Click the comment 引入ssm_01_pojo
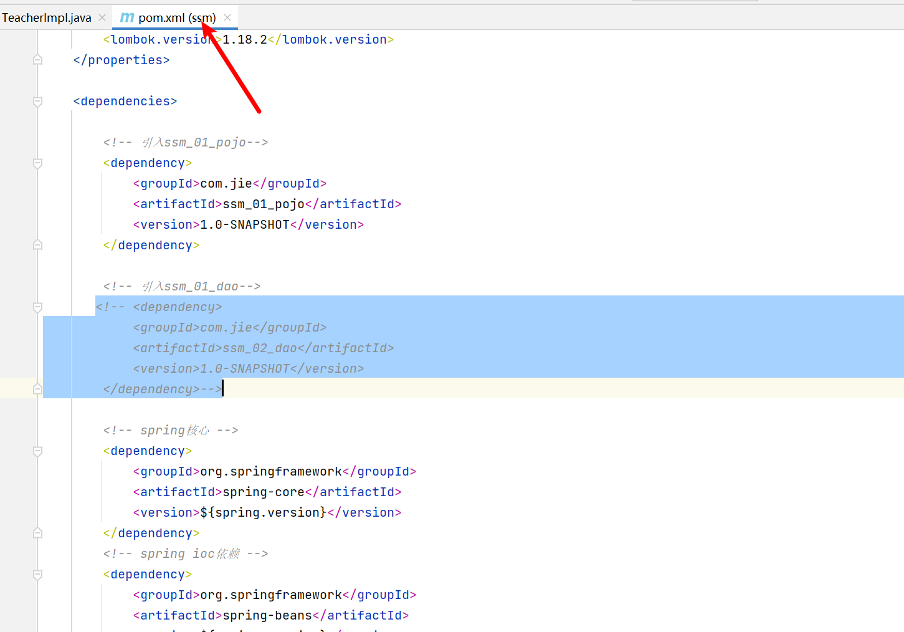 [x=186, y=142]
